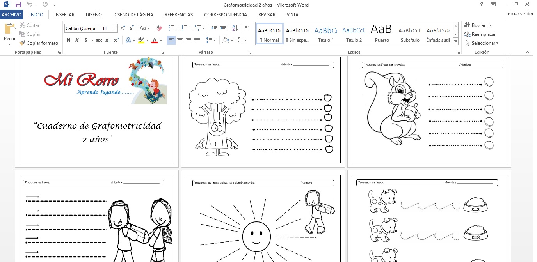Click Iniciar sesión link

pyautogui.click(x=519, y=14)
